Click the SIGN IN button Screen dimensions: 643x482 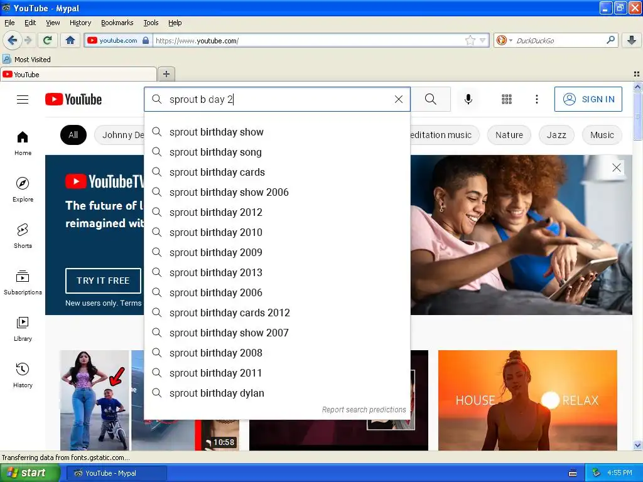588,99
